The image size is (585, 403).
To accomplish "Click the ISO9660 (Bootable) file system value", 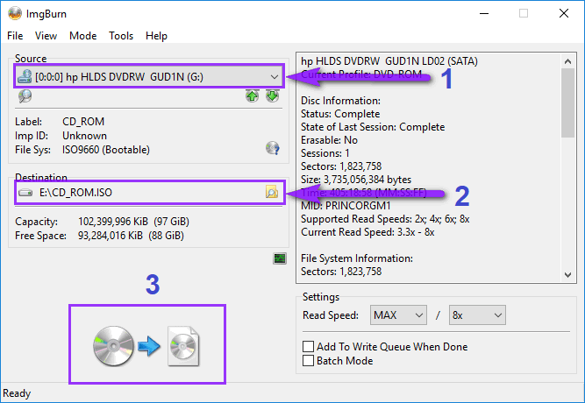I will tap(106, 150).
